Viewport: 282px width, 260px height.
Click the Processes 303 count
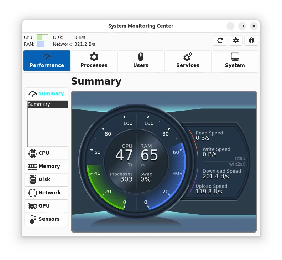tap(126, 179)
